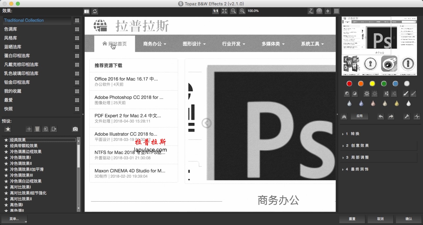423x225 pixels.
Task: Add a new preset with the plus icon
Action: click(29, 129)
